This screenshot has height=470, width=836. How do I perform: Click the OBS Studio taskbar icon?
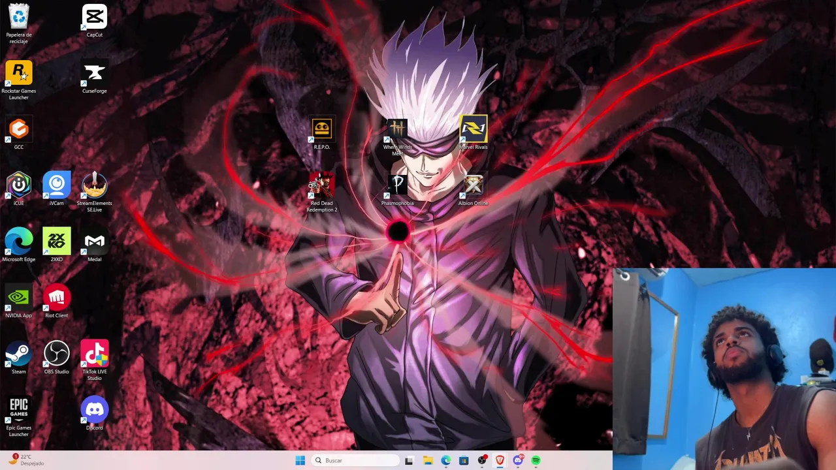(x=482, y=460)
